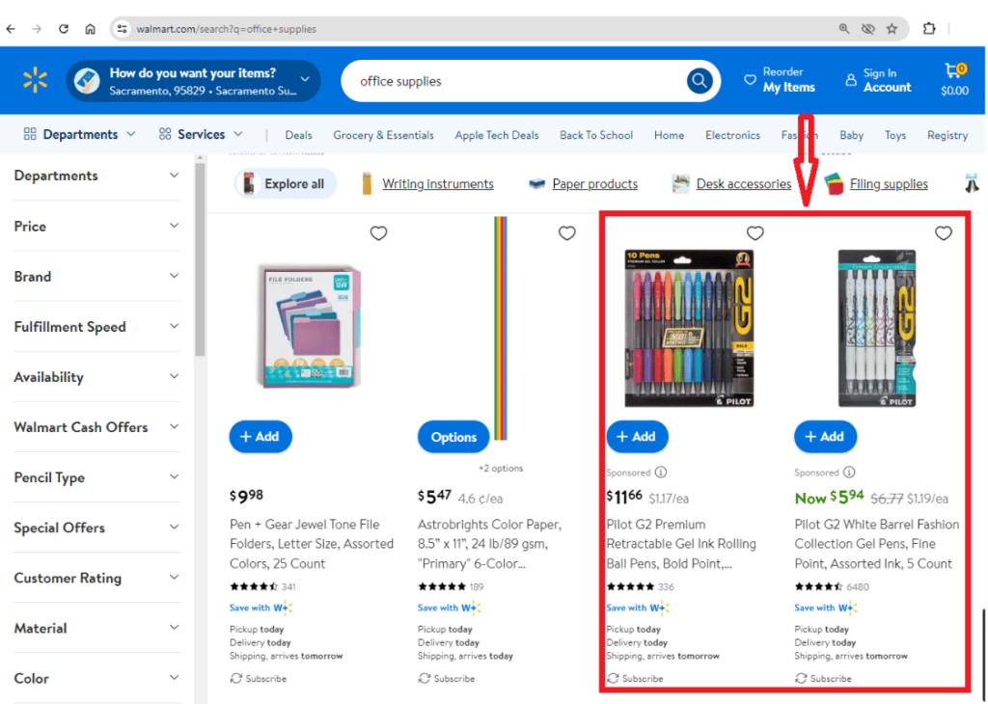Click the search magnifier icon
This screenshot has height=704, width=988.
coord(699,81)
